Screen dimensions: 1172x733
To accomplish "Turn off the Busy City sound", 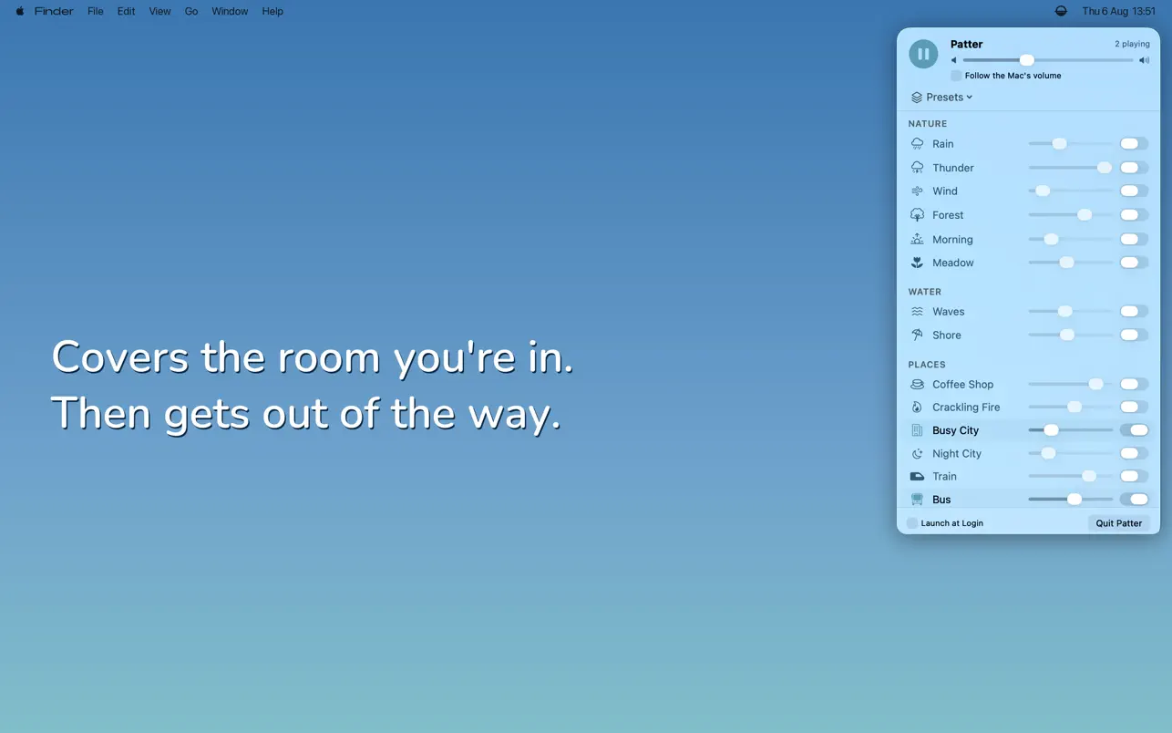I will pyautogui.click(x=1134, y=430).
